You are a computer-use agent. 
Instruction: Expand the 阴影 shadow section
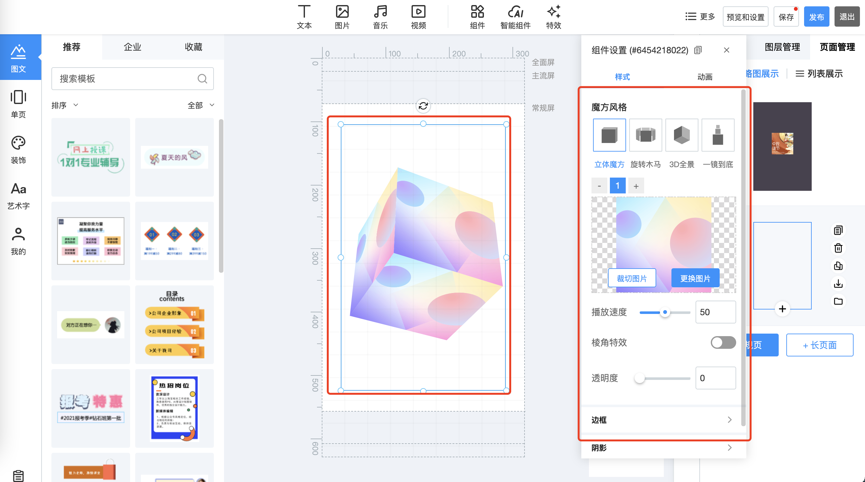[664, 448]
